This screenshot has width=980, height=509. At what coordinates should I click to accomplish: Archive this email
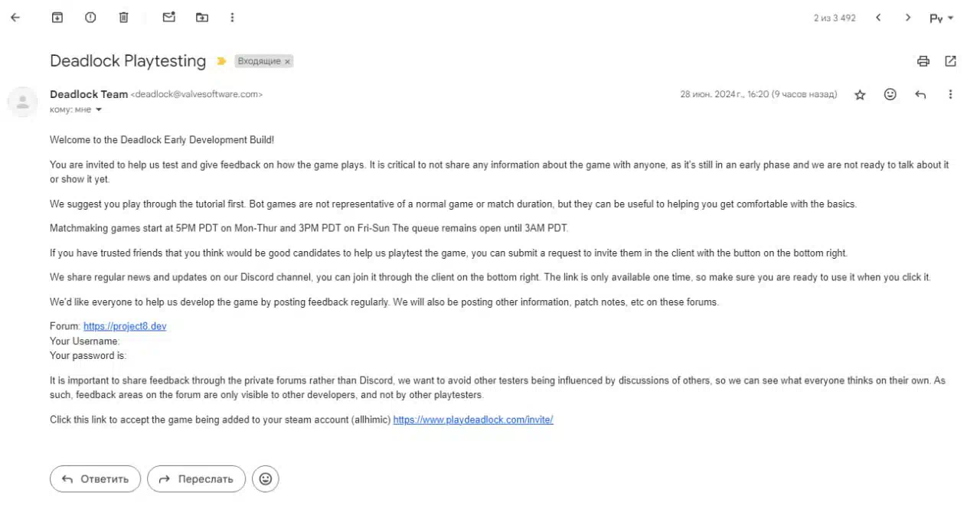tap(57, 18)
